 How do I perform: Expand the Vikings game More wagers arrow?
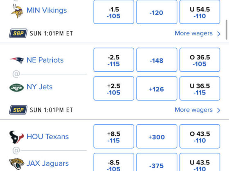tap(219, 34)
